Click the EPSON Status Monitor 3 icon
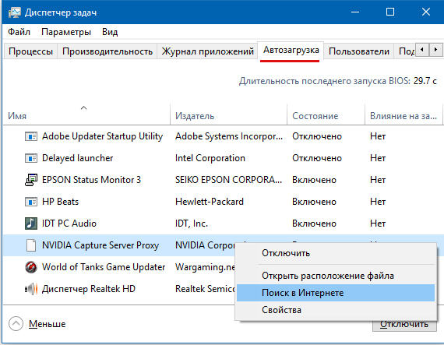This screenshot has width=444, height=345. (31, 180)
